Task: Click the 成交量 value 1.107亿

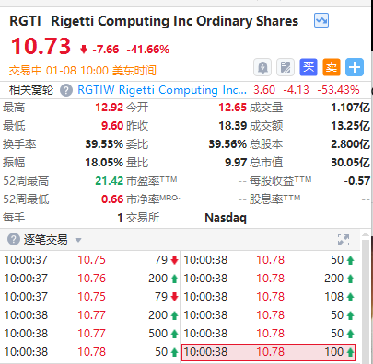Action: click(x=350, y=108)
